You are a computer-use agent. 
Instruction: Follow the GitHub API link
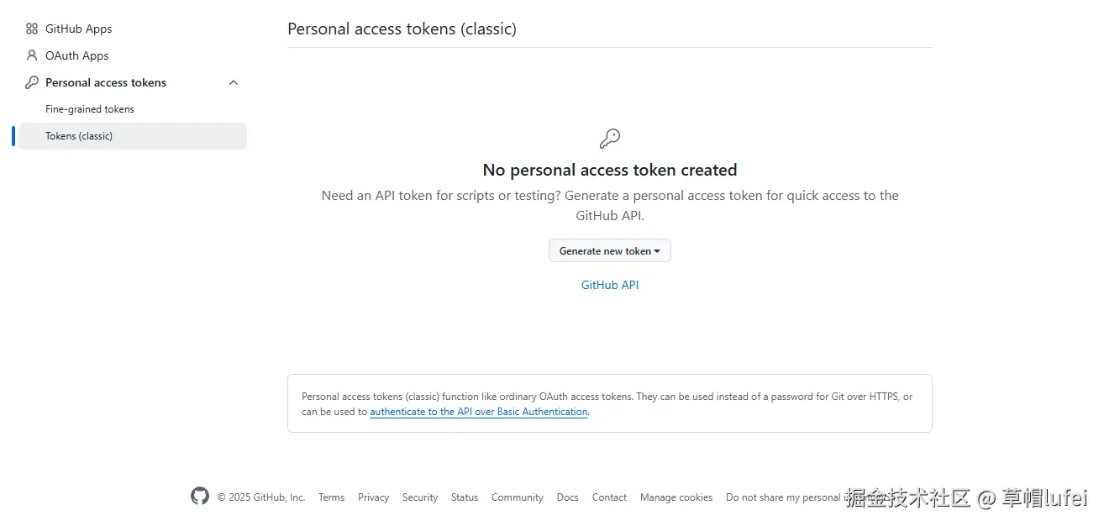(610, 285)
